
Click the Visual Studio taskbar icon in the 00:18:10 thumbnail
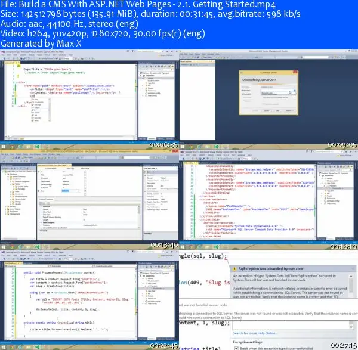[216, 247]
